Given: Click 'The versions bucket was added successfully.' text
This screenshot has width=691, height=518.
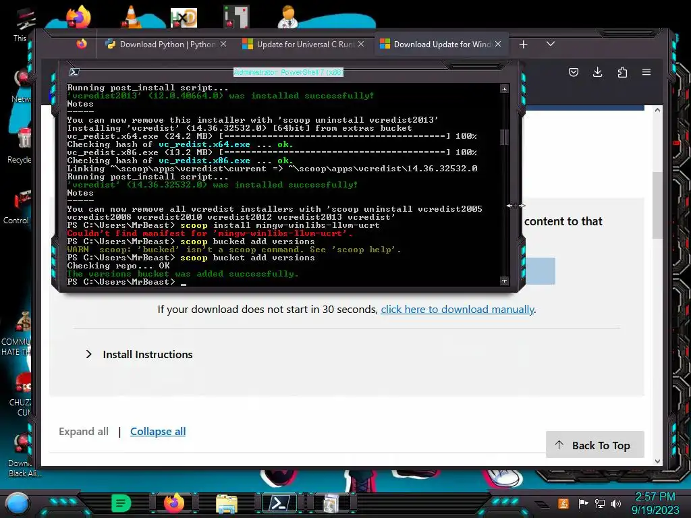Looking at the screenshot, I should click(x=183, y=274).
